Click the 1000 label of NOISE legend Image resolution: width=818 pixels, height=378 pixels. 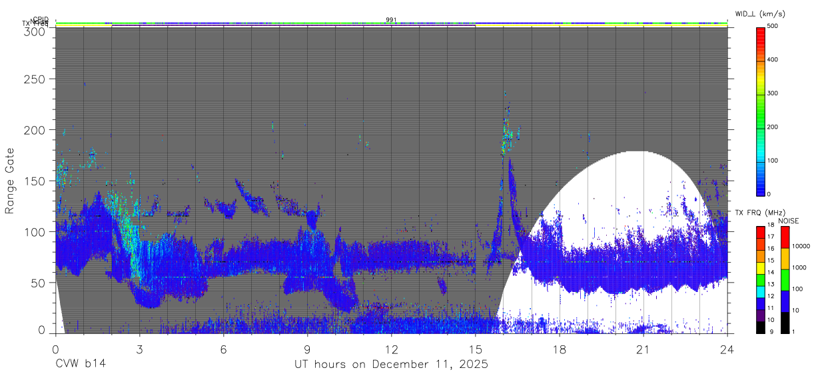click(x=799, y=268)
